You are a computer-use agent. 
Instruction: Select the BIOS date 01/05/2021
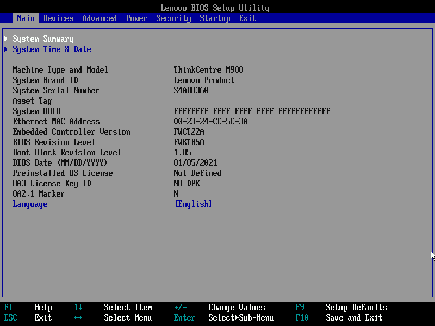tap(195, 162)
